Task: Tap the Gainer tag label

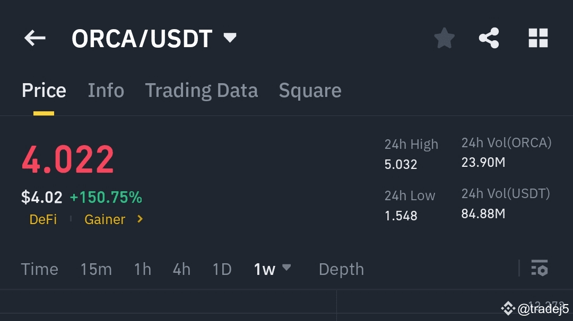Action: click(105, 219)
